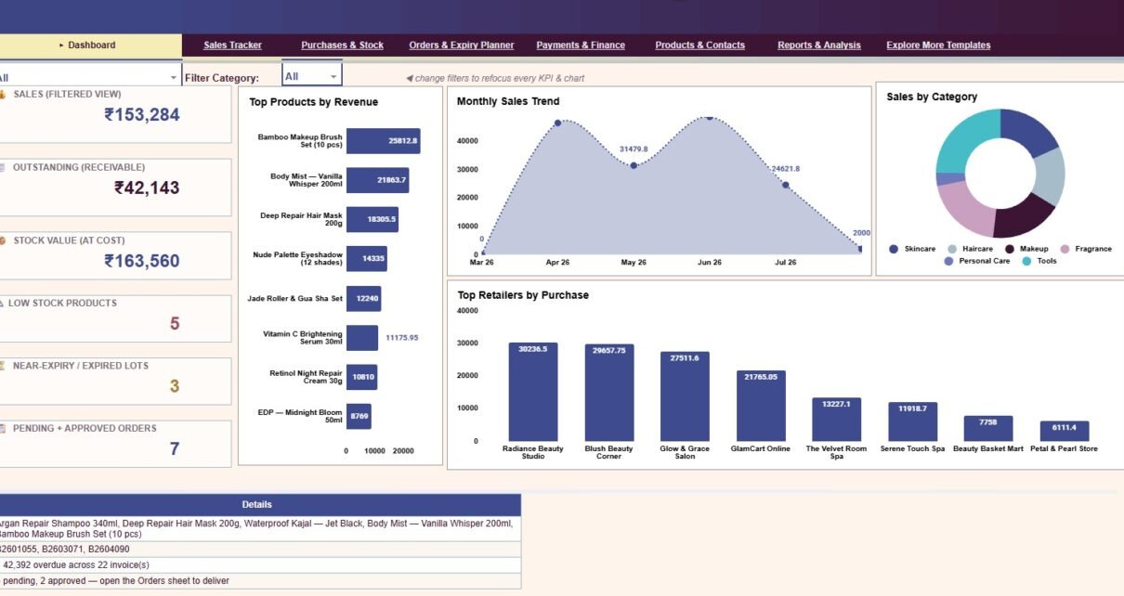Screen dimensions: 1124x596
Task: Click the hourglass icon beside Near-Expiry Lots
Action: [x=3, y=366]
